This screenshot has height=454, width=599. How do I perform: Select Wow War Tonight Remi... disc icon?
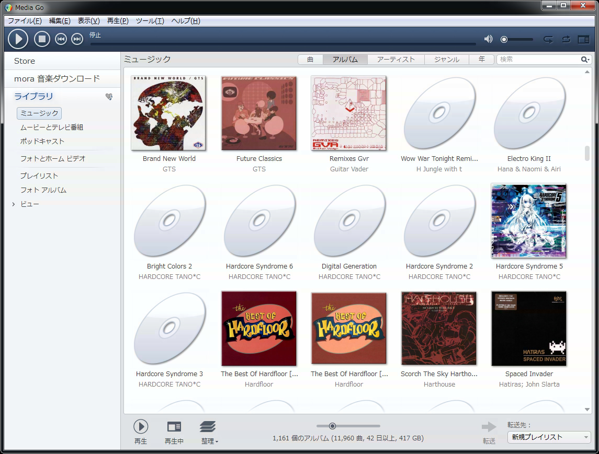tap(439, 113)
